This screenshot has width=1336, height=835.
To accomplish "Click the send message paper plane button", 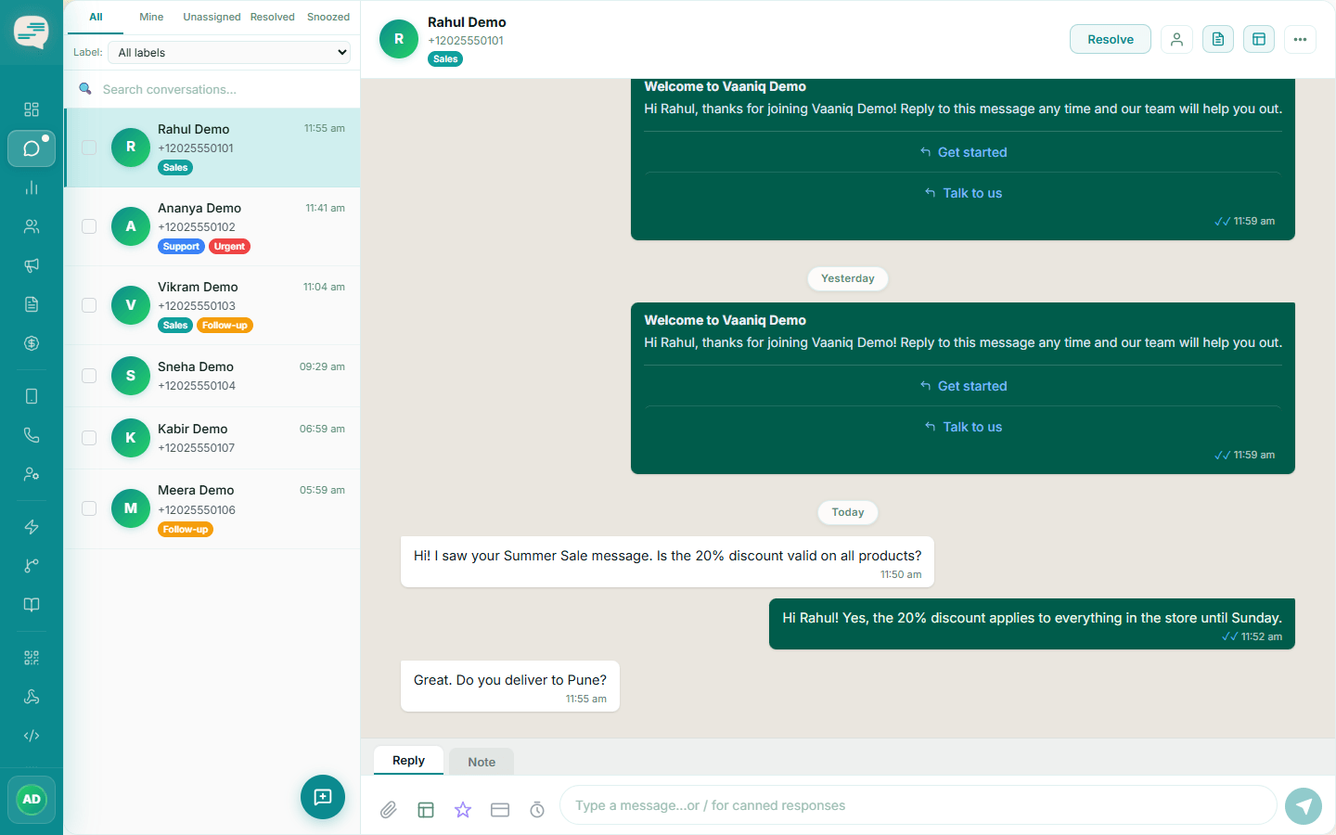I will coord(1304,805).
